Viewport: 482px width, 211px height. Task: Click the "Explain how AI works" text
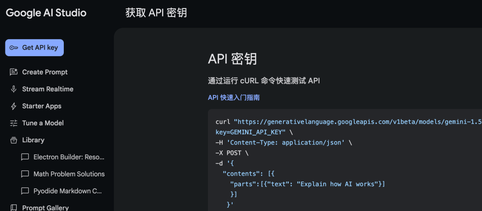click(337, 184)
